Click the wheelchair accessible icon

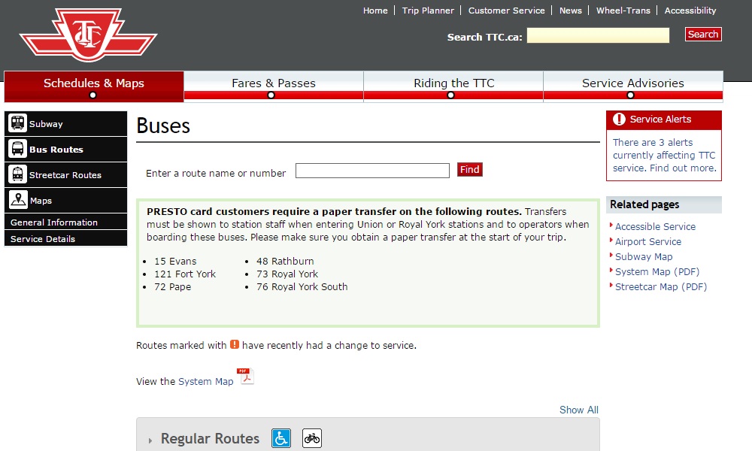(280, 438)
